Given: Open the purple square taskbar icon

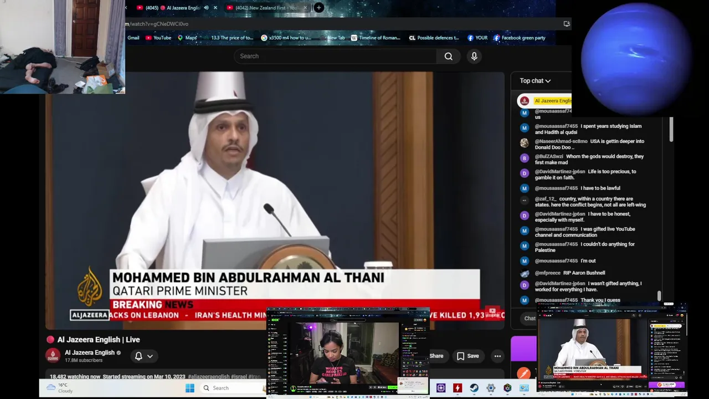Looking at the screenshot, I should (441, 388).
